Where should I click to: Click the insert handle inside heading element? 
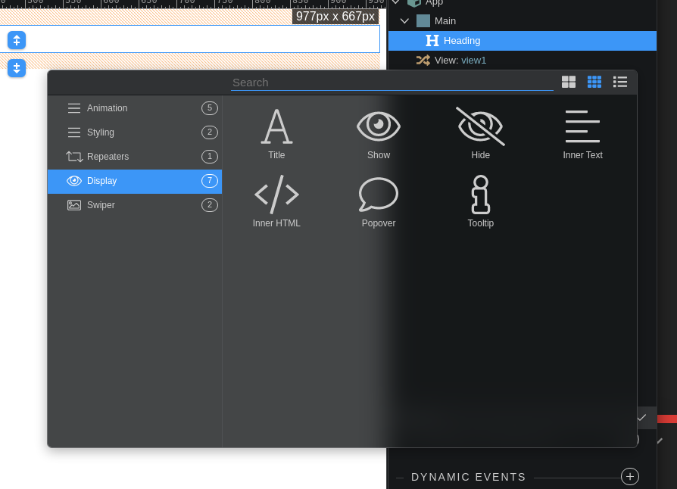17,40
